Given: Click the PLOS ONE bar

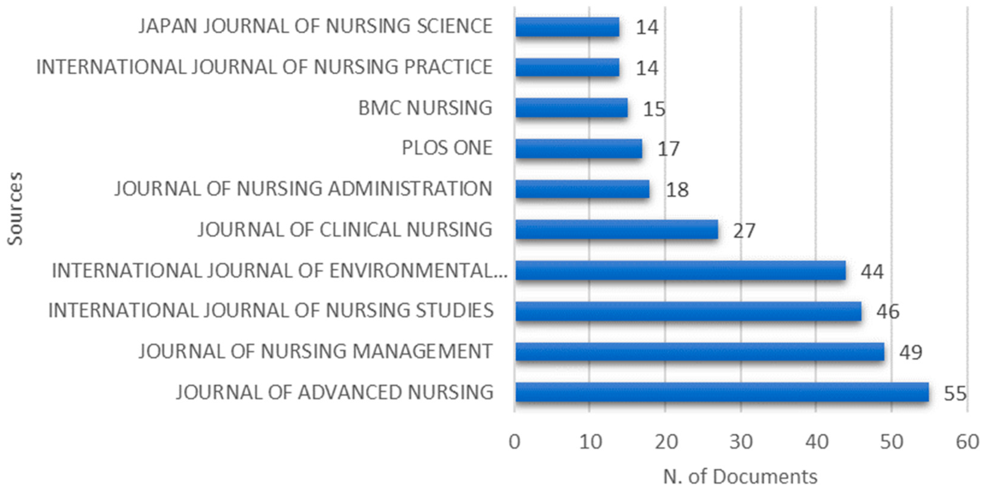Looking at the screenshot, I should [x=579, y=149].
